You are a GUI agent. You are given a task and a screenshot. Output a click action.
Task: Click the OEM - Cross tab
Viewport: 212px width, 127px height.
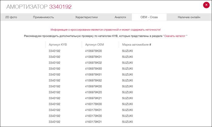click(x=149, y=17)
